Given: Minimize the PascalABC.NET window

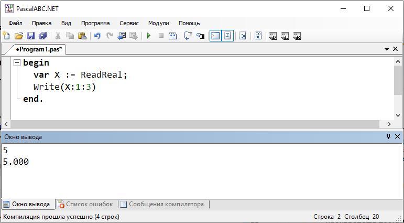Looking at the screenshot, I should click(343, 8).
